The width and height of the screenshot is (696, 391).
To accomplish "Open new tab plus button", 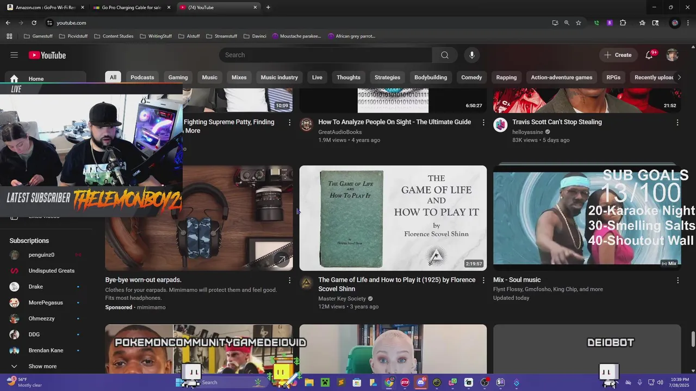I will click(268, 8).
